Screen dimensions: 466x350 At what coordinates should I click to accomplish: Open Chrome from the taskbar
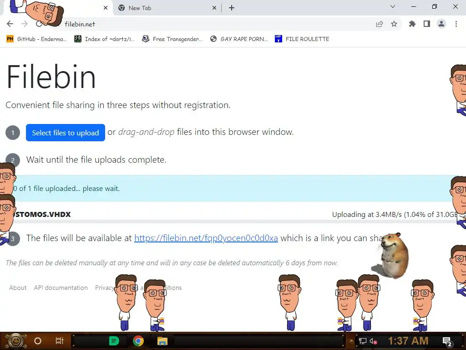pos(138,341)
